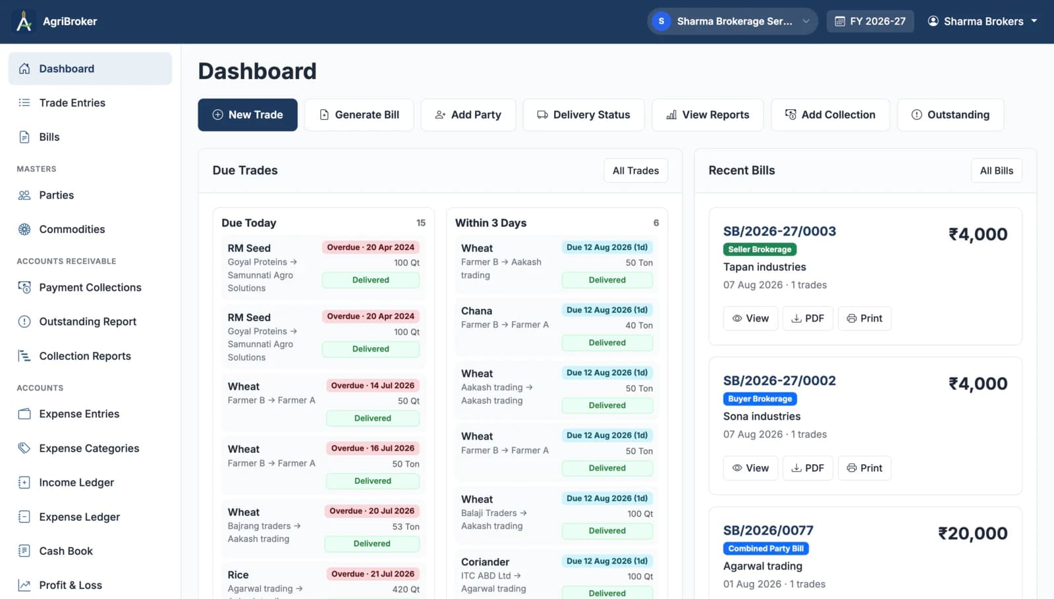This screenshot has height=599, width=1054.
Task: Open the Chana Farmer B to Farmer A trade
Action: [x=557, y=326]
